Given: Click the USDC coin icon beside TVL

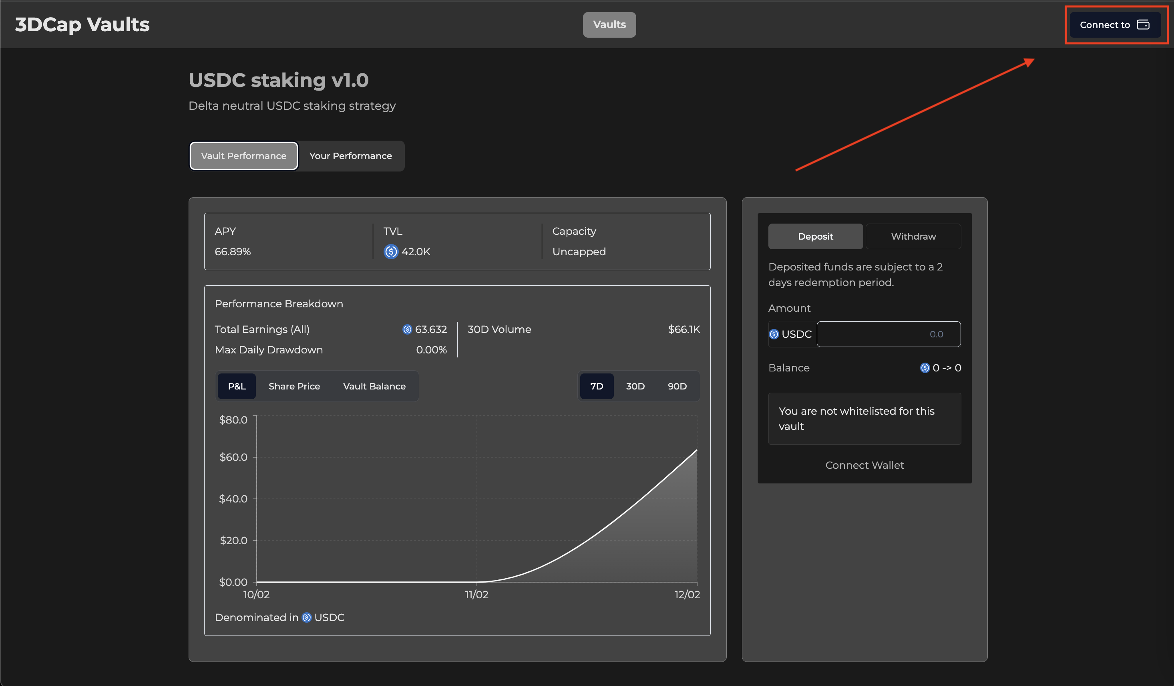Looking at the screenshot, I should click(391, 252).
